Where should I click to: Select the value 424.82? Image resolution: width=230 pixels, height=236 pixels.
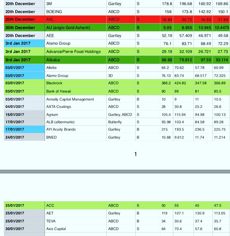click(x=180, y=83)
